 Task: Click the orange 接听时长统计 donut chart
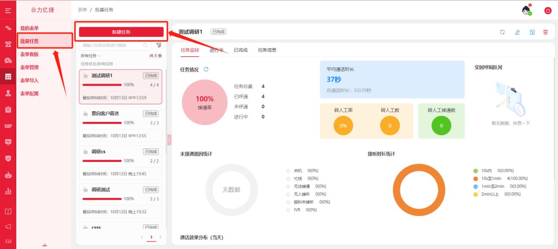point(419,190)
